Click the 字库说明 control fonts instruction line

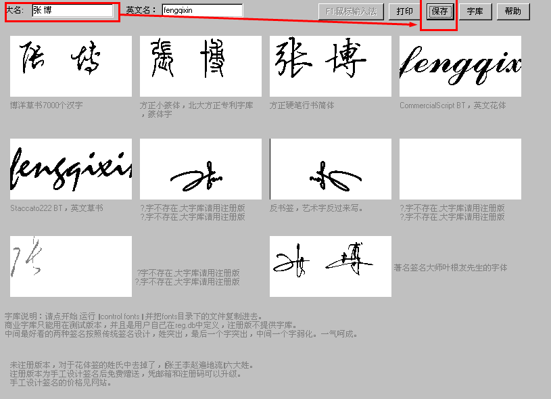pos(134,316)
